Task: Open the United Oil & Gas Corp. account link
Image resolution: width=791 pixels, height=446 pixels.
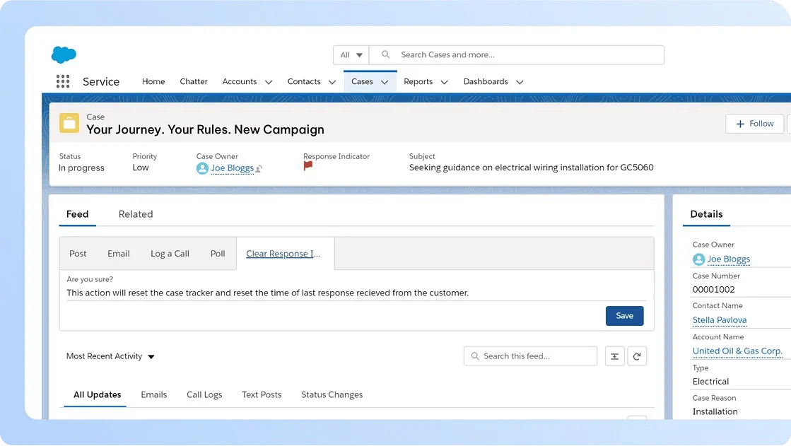Action: tap(737, 351)
